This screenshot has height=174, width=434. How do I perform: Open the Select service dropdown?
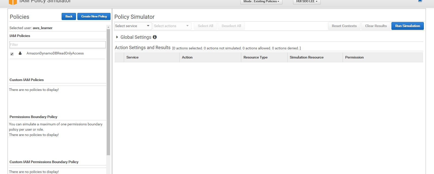[133, 26]
